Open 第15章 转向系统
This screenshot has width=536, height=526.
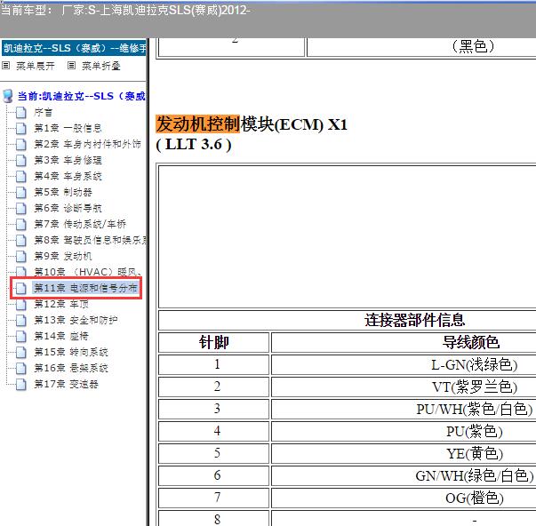pos(71,352)
